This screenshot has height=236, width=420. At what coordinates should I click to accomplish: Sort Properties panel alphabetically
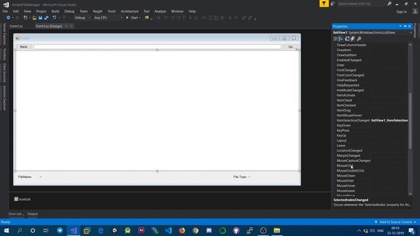(341, 39)
